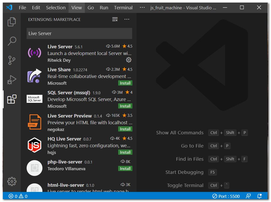The width and height of the screenshot is (271, 202).
Task: Select the Live Share extension title
Action: point(59,69)
